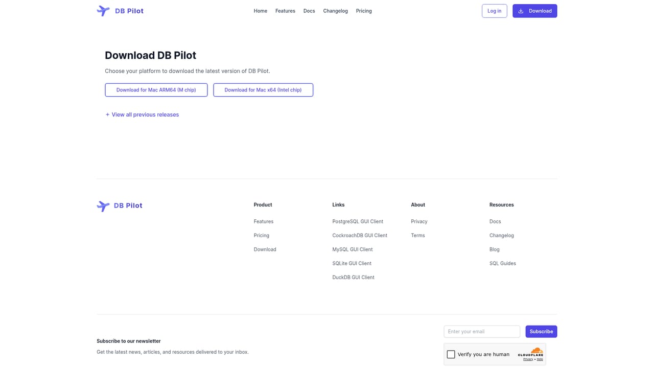The image size is (654, 368).
Task: Open the SQLite GUI Client link
Action: pyautogui.click(x=352, y=263)
